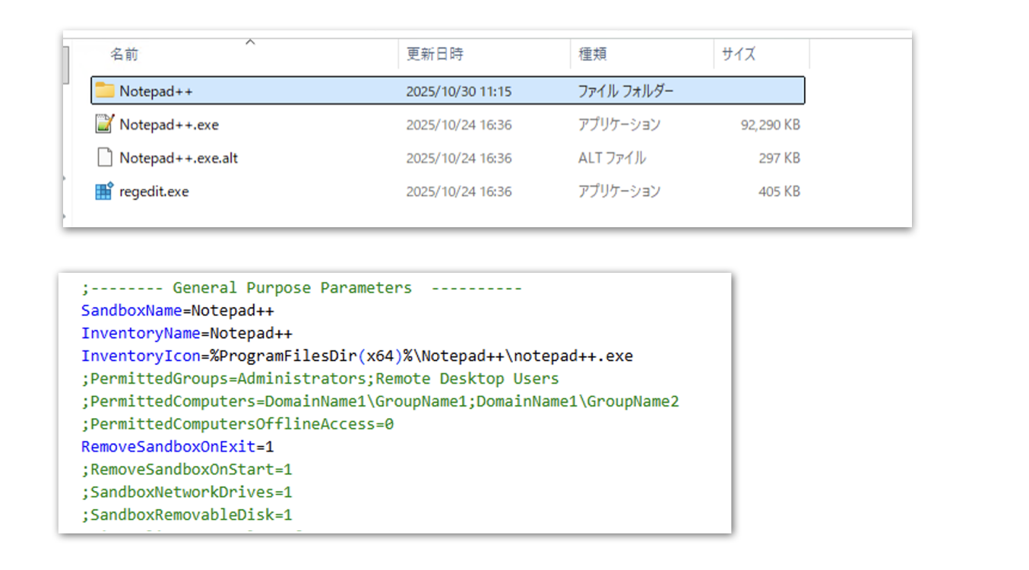Click the Notepad++.exe application icon

coord(104,125)
